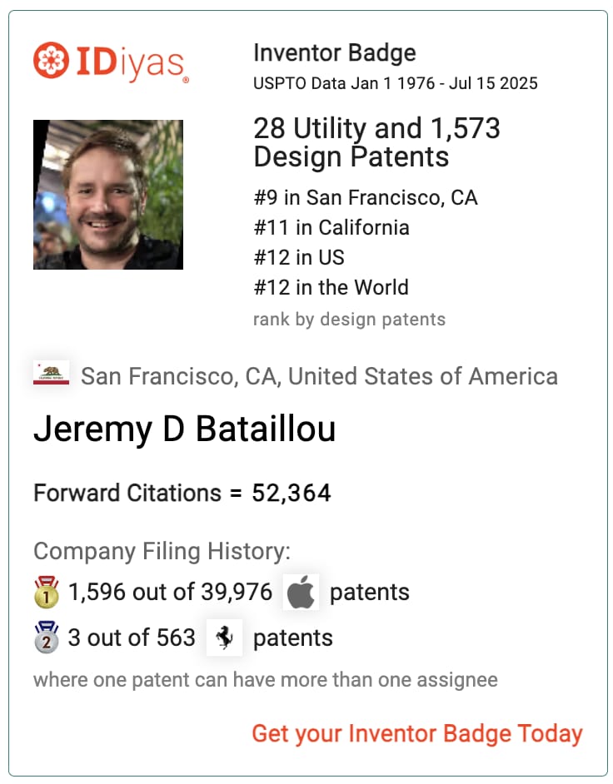The height and width of the screenshot is (784, 613).
Task: Click the 28 Utility and 1,573 Design Patents heading
Action: coord(376,142)
